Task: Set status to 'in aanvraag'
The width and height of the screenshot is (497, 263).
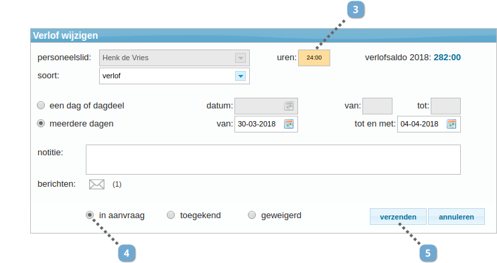Action: tap(90, 215)
